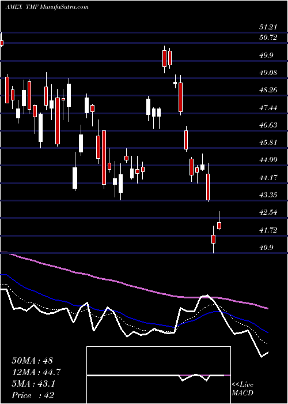Click the lowest candlestick near 41.72

pyautogui.click(x=214, y=239)
